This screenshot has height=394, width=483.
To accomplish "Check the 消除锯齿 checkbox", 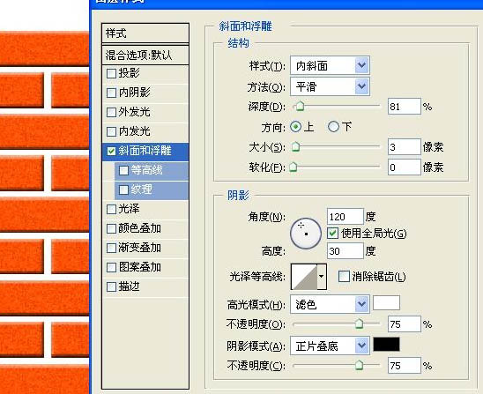I will click(x=344, y=276).
